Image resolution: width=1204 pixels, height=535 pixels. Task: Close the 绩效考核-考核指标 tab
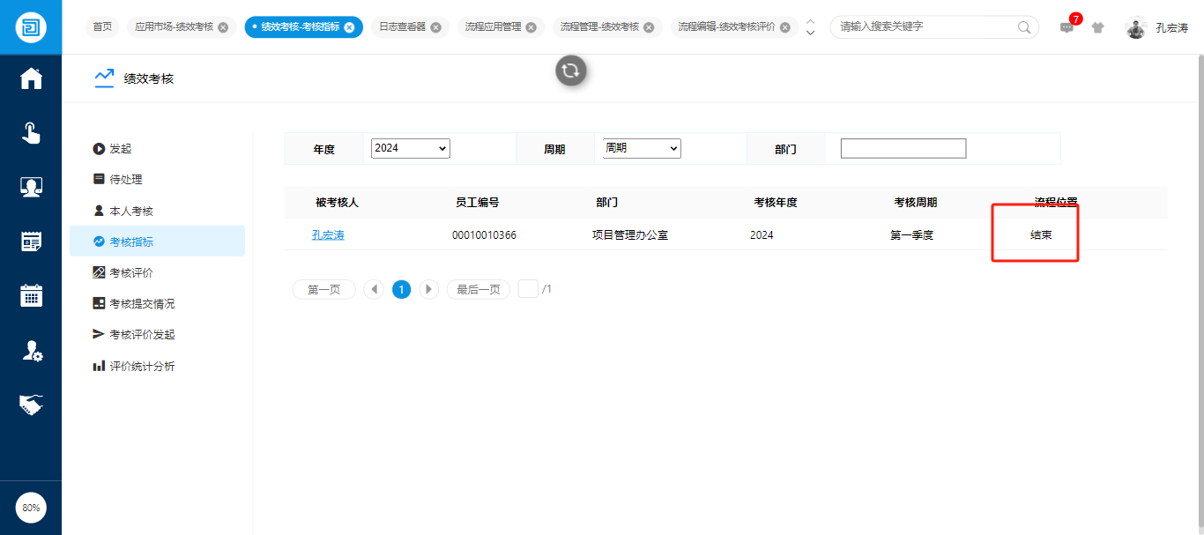click(349, 27)
